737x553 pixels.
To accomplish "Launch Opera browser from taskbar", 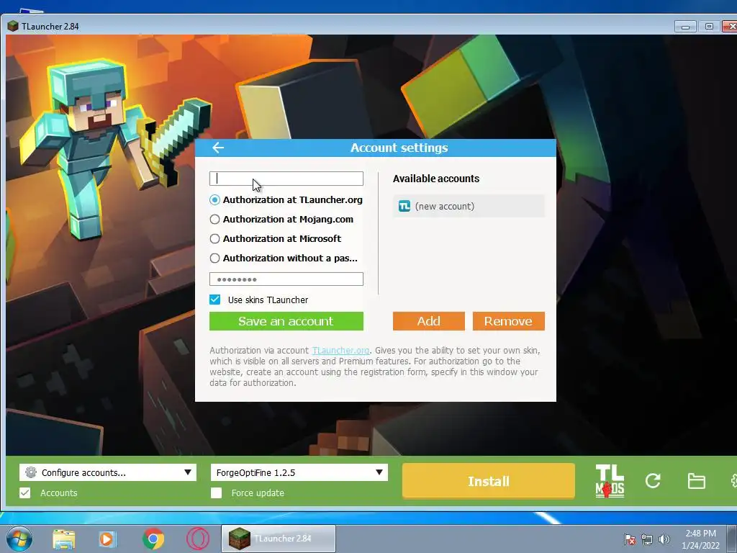I will (197, 539).
